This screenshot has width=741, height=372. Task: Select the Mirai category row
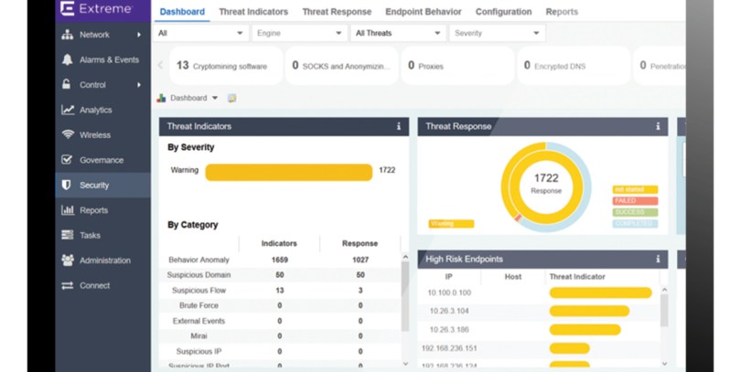coord(280,336)
